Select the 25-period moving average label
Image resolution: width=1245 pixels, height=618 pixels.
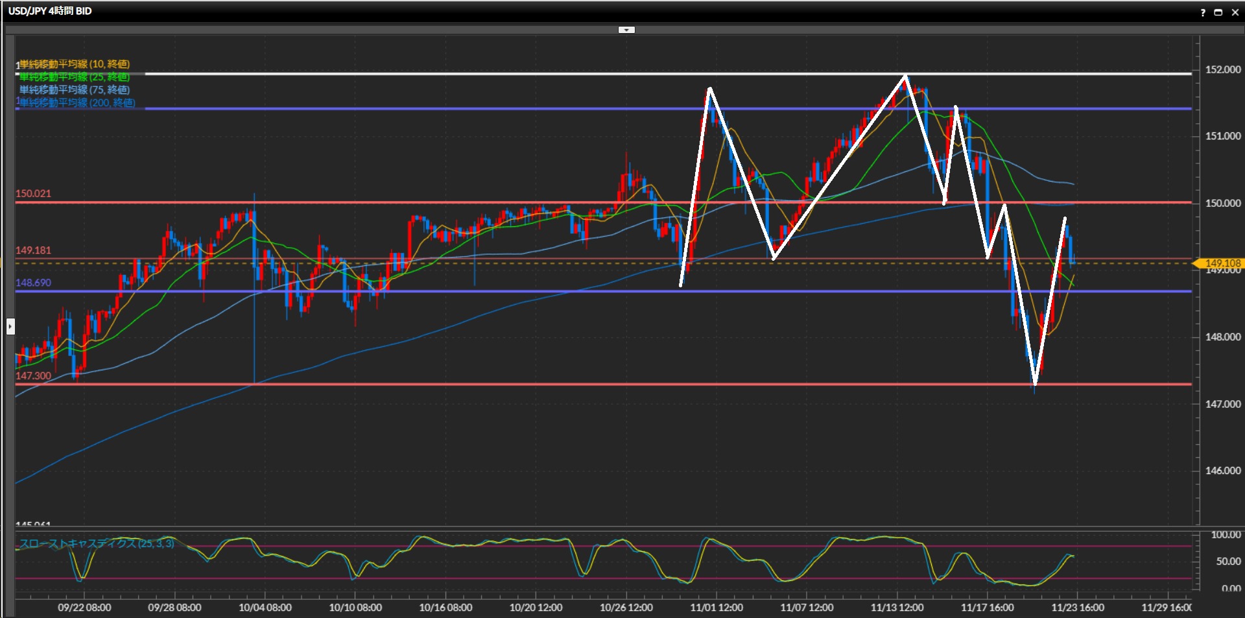(x=74, y=77)
